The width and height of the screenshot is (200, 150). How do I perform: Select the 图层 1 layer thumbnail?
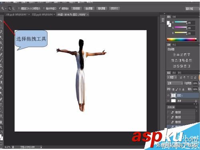[173, 95]
